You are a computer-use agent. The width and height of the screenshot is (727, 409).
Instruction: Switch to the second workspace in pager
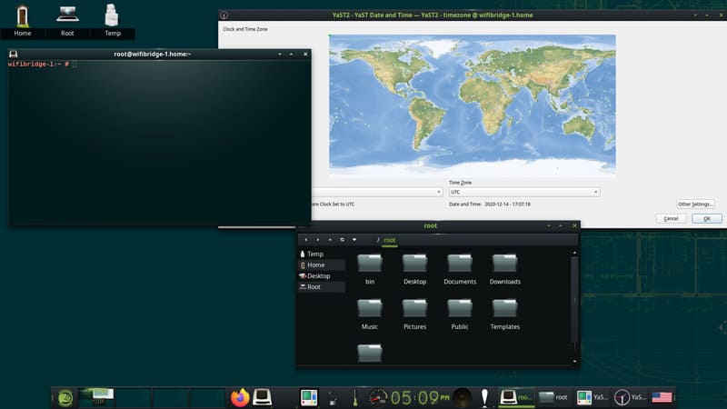click(x=134, y=397)
